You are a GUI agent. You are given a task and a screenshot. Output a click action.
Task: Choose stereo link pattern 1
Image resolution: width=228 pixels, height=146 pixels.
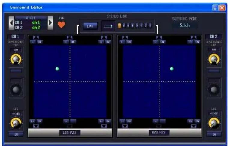[x=119, y=26]
